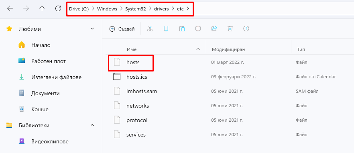Click the Copy icon in toolbar
This screenshot has height=153, width=354.
[x=166, y=29]
